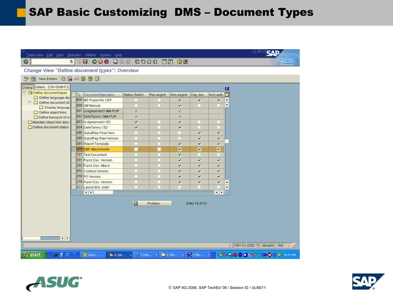Click the Last page icon
The image size is (393, 295).
coord(155,62)
